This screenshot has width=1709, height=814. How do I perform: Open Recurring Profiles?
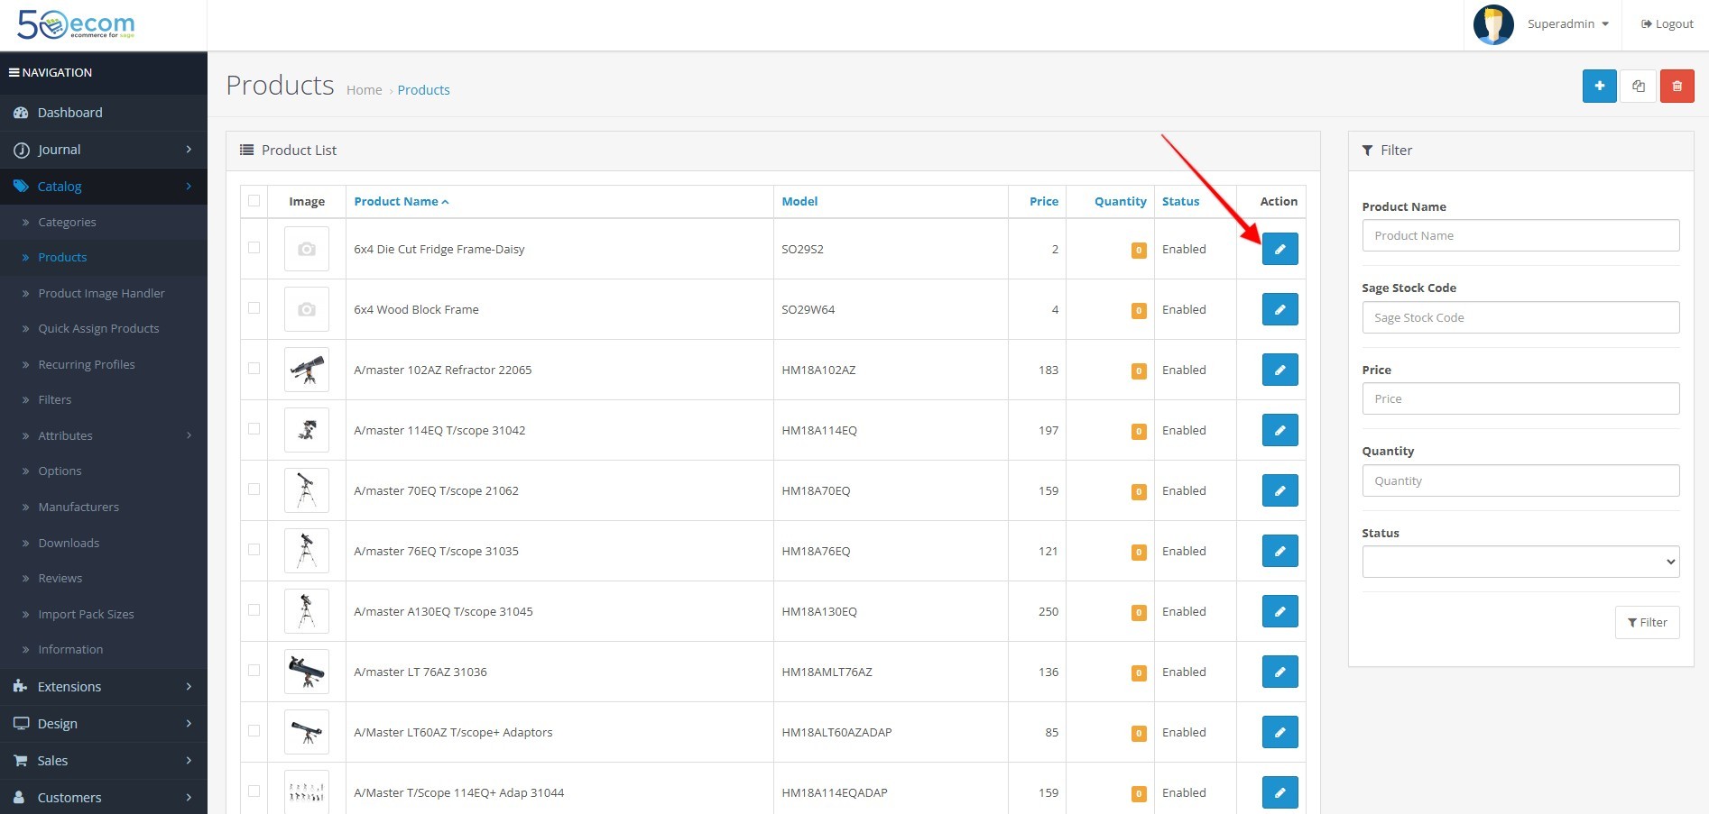(x=87, y=364)
